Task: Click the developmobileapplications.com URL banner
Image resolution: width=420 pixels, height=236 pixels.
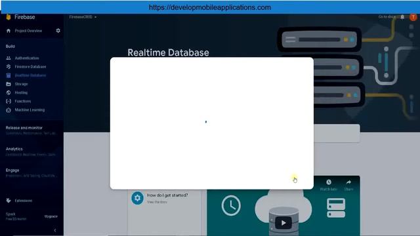Action: click(x=210, y=7)
